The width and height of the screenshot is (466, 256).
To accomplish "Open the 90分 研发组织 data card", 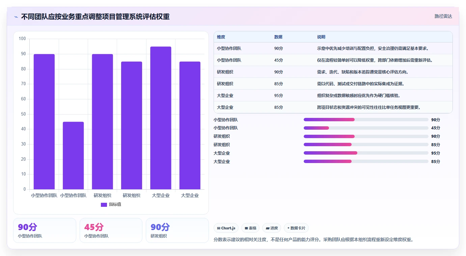I will click(177, 230).
